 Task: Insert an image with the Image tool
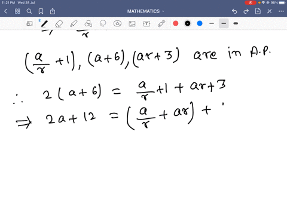point(132,24)
